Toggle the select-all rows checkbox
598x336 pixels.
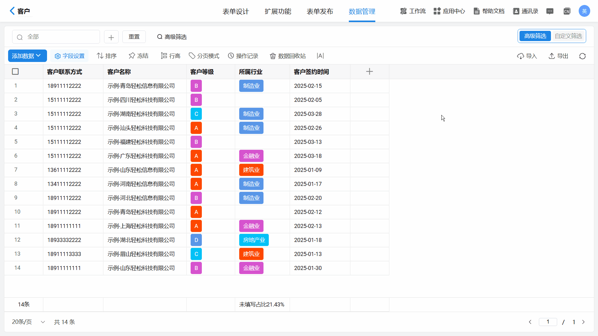point(15,72)
